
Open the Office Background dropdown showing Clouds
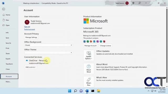48,45
